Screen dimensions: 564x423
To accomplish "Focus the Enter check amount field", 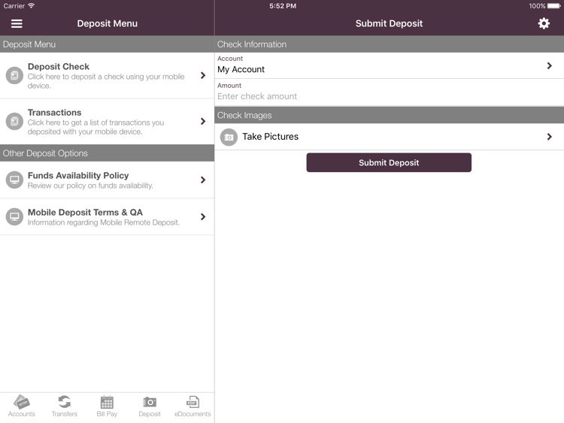I will (390, 96).
